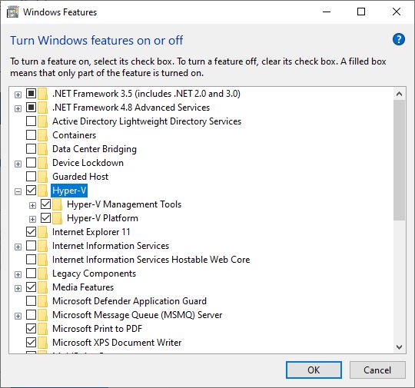
Task: Click scrollbar down arrow in features list
Action: coord(399,347)
